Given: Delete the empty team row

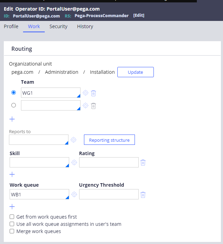Looking at the screenshot, I should (x=93, y=106).
